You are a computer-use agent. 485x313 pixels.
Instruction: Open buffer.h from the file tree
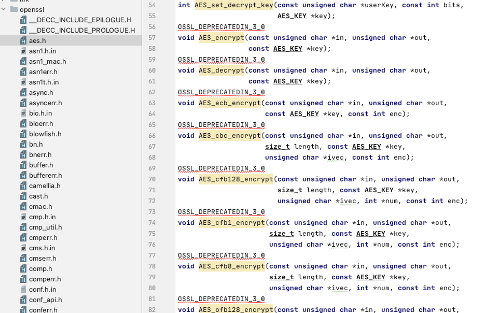tap(41, 165)
